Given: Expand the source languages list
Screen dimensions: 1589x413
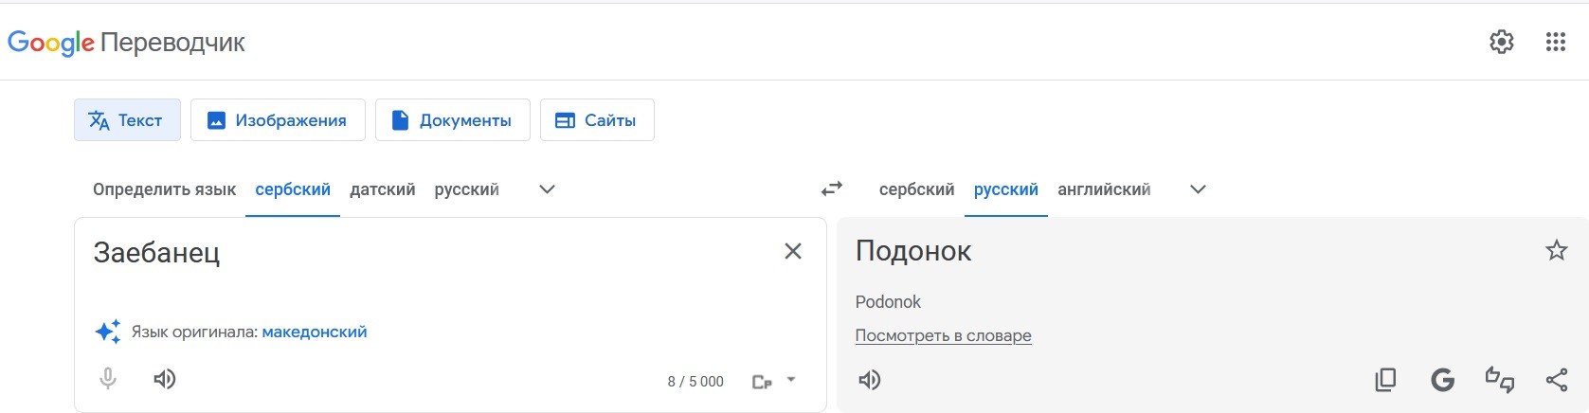Looking at the screenshot, I should pyautogui.click(x=547, y=189).
